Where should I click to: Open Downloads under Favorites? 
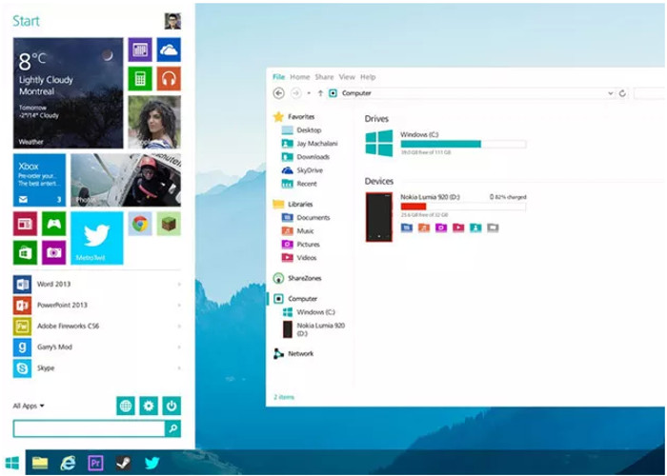pos(313,157)
